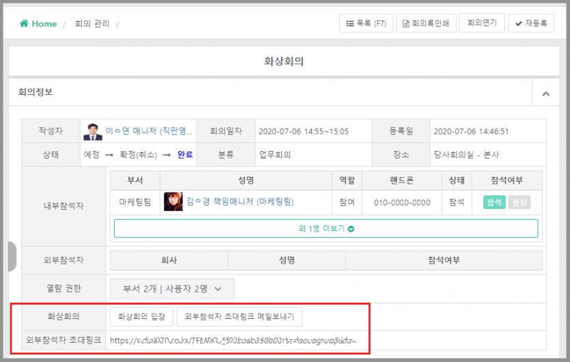Click 김○경 attendee photo thumbnail
This screenshot has height=362, width=570.
(173, 201)
